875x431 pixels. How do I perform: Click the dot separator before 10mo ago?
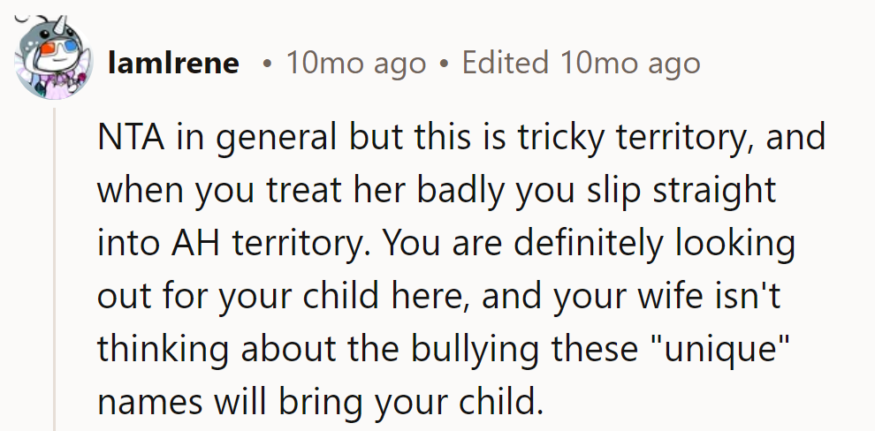click(268, 64)
